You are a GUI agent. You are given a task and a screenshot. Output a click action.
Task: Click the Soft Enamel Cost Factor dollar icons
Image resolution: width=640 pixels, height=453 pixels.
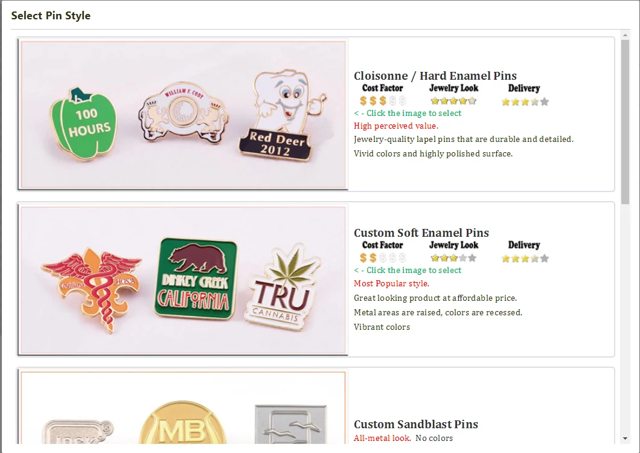coord(382,258)
